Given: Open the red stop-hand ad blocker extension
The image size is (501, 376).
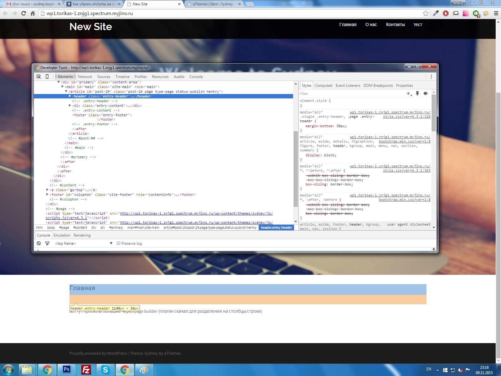Looking at the screenshot, I should click(446, 13).
